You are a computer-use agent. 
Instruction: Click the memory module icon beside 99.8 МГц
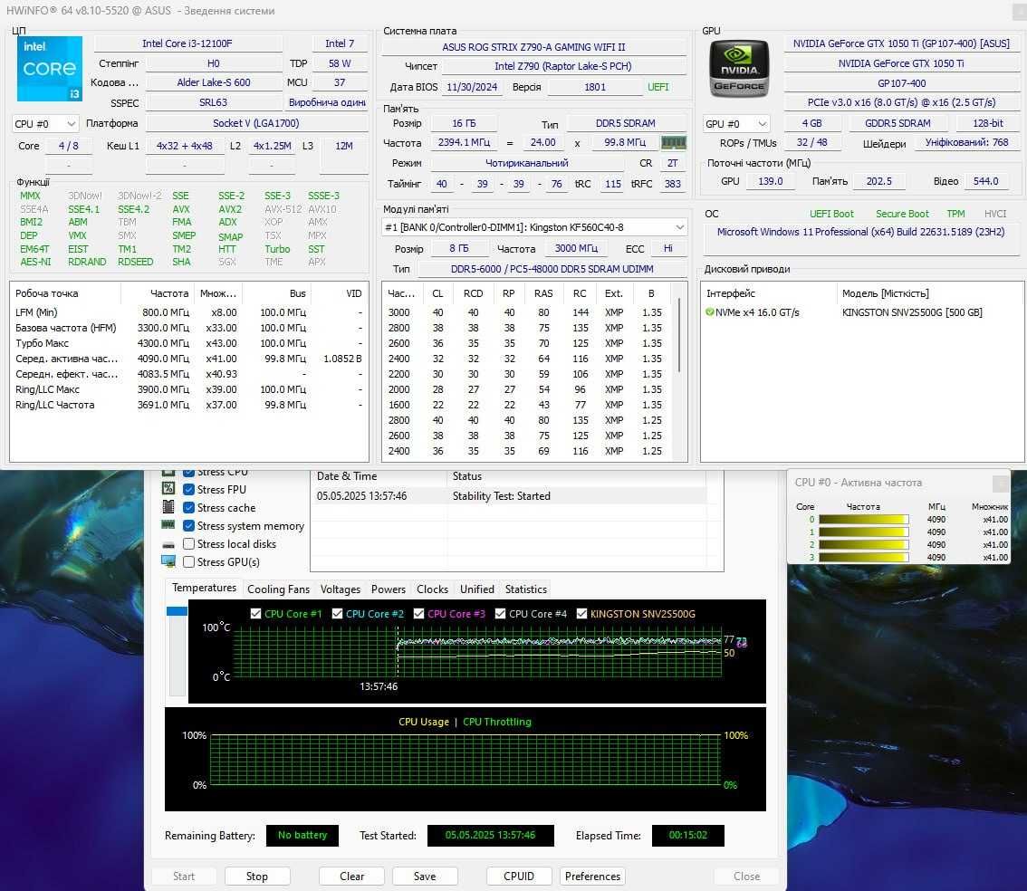673,142
